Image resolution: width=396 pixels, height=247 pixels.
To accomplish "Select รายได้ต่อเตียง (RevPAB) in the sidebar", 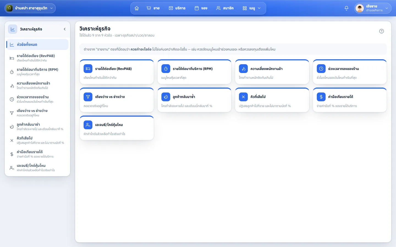I will point(37,58).
